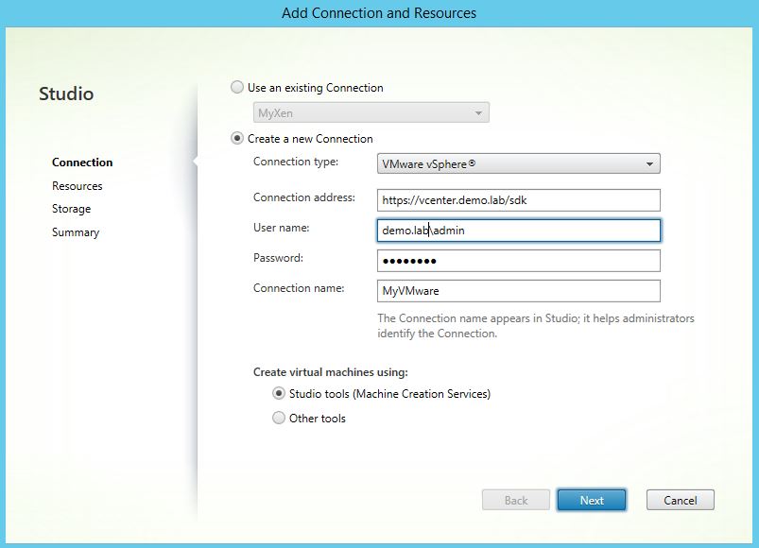Open the Resources step in sidebar

[78, 186]
